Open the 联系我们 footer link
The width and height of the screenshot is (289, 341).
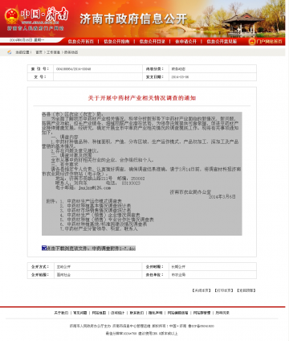[x=136, y=313]
